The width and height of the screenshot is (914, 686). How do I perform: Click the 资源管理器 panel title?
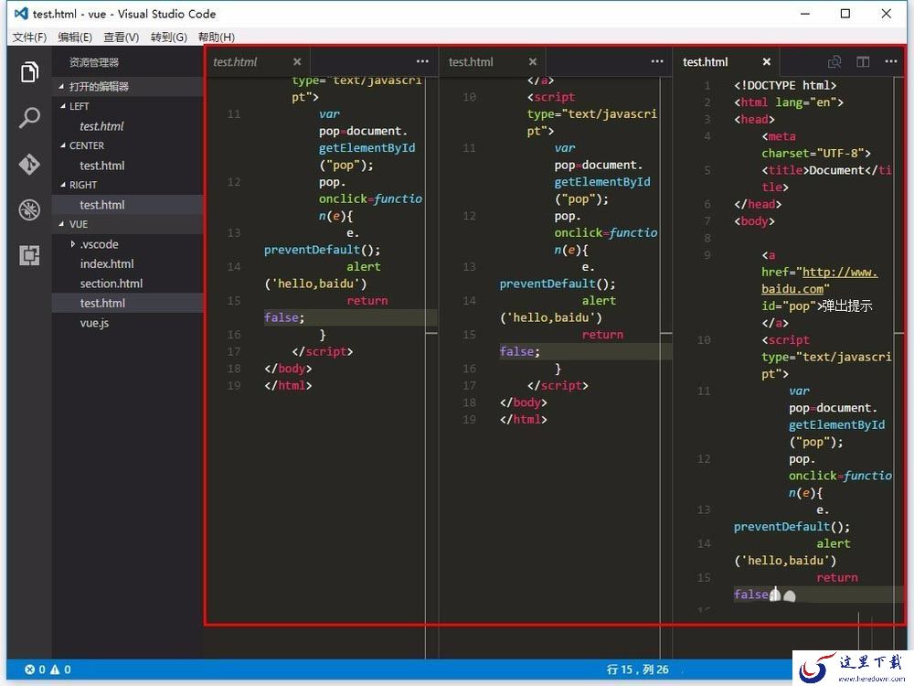94,62
